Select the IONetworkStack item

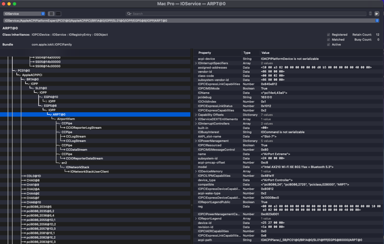tap(78, 167)
